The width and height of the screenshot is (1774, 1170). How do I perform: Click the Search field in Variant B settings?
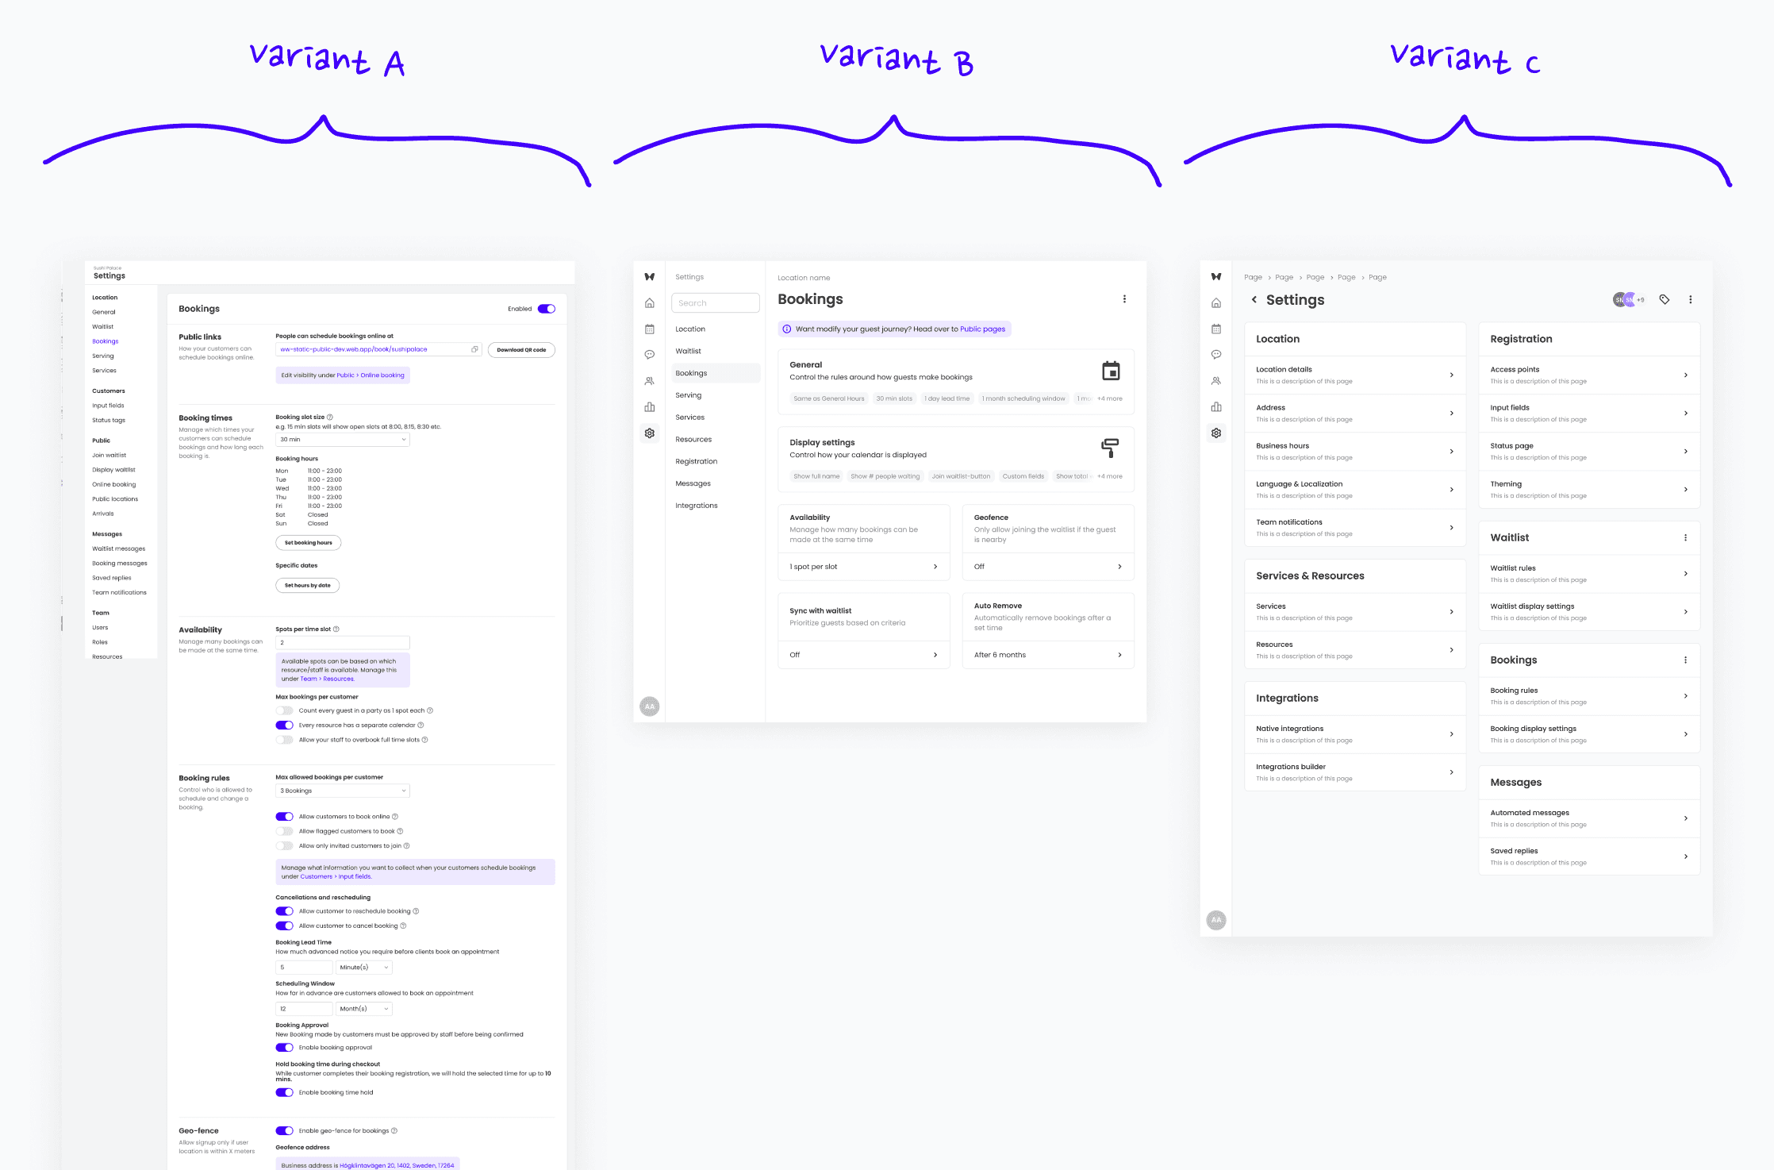(715, 303)
